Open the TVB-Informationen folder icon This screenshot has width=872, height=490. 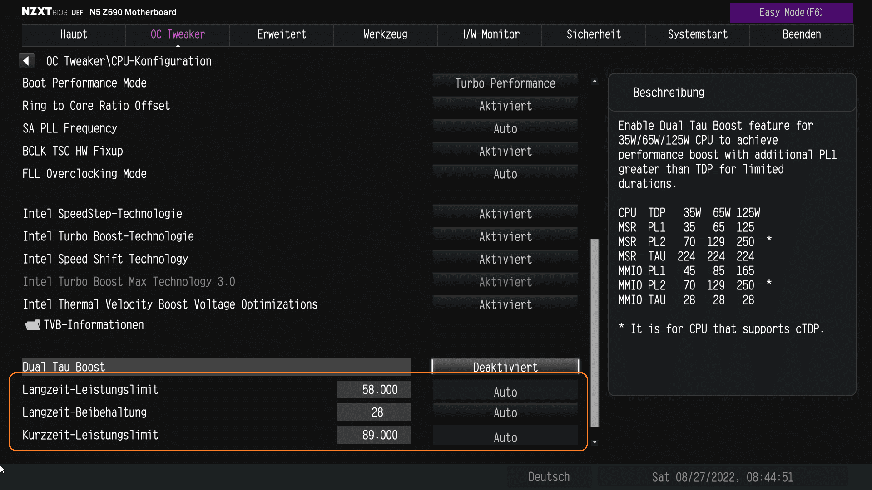coord(32,325)
